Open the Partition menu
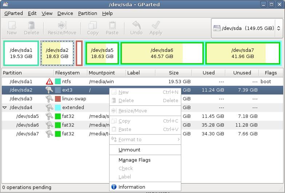The height and width of the screenshot is (193, 285). tap(88, 13)
